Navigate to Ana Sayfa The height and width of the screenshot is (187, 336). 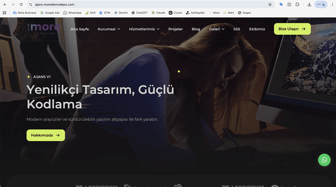pos(80,29)
